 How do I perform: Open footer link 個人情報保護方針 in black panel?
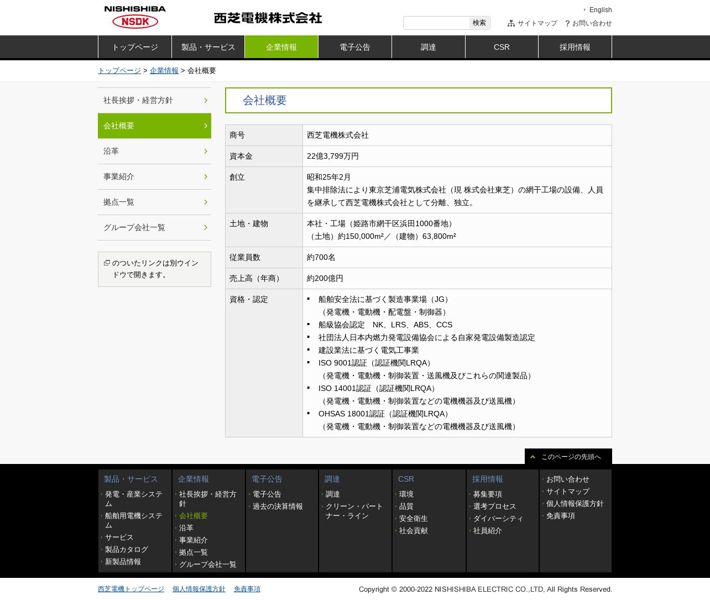coord(575,504)
